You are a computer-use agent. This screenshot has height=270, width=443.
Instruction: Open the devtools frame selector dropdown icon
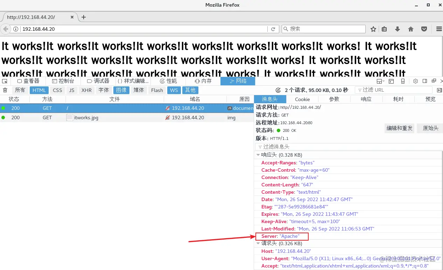[381, 81]
